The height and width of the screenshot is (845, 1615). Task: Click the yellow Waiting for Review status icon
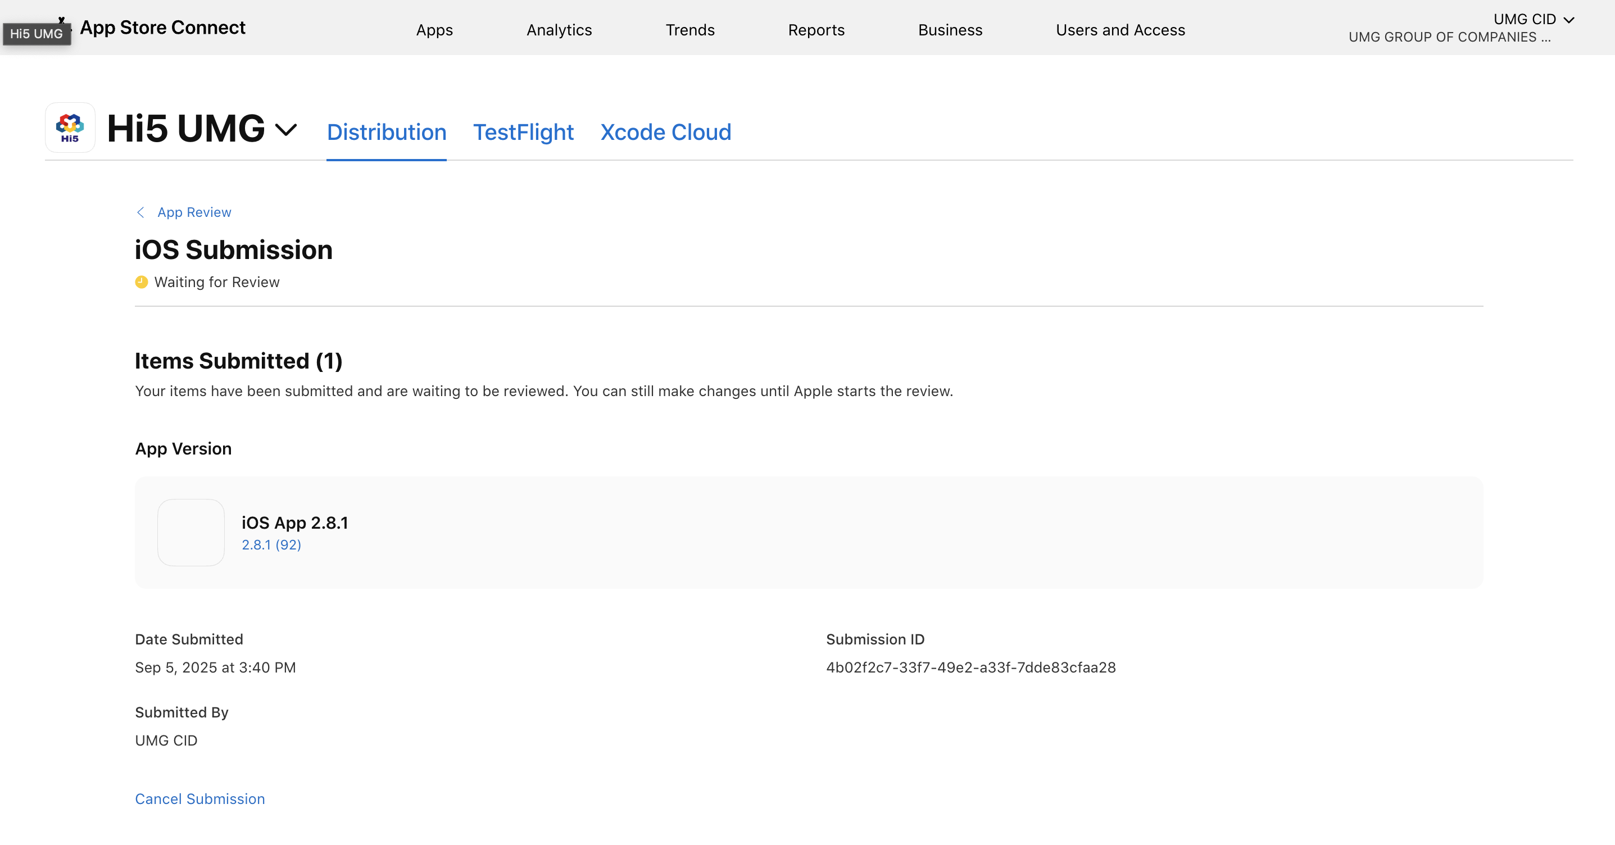pos(141,282)
